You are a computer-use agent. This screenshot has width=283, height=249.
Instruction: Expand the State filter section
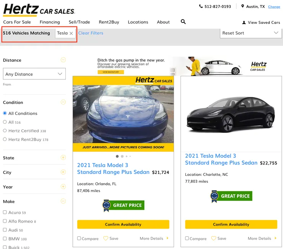click(63, 157)
